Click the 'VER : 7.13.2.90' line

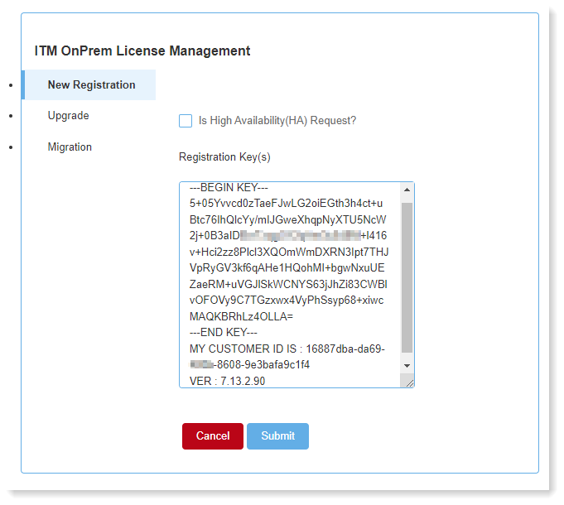(x=227, y=382)
